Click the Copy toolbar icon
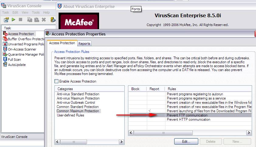This screenshot has height=147, width=256. (x=29, y=20)
